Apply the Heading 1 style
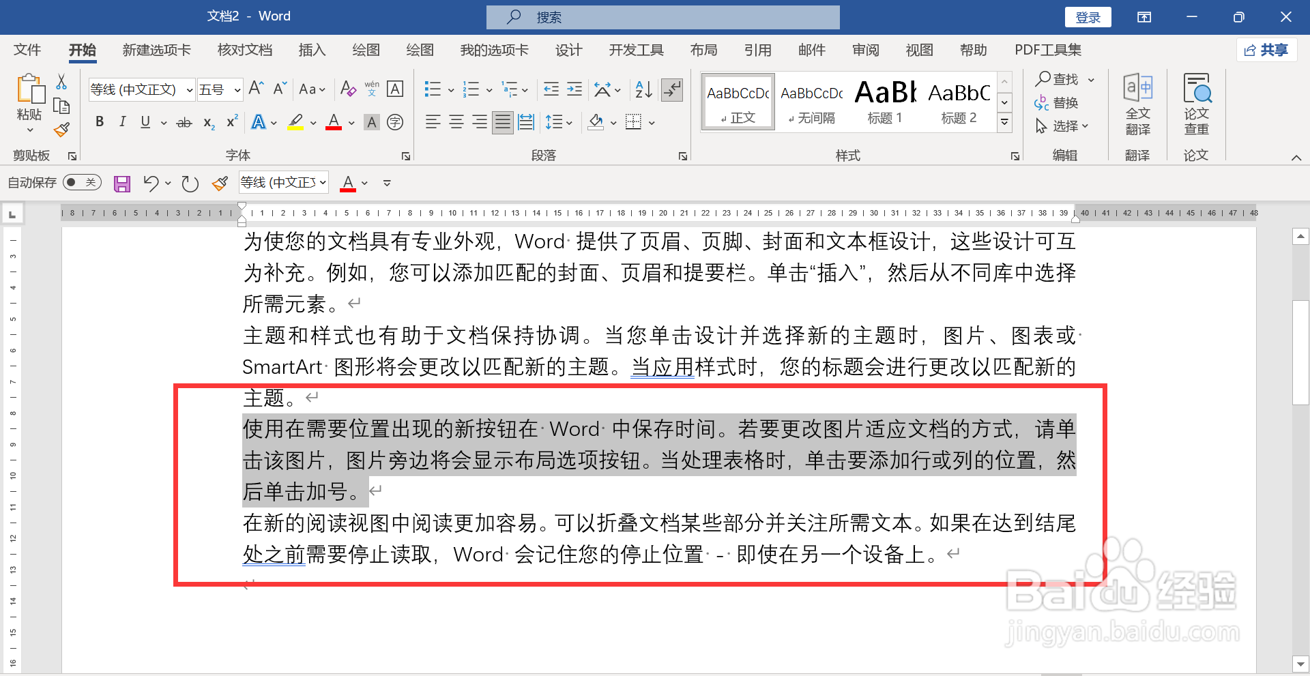 (885, 101)
